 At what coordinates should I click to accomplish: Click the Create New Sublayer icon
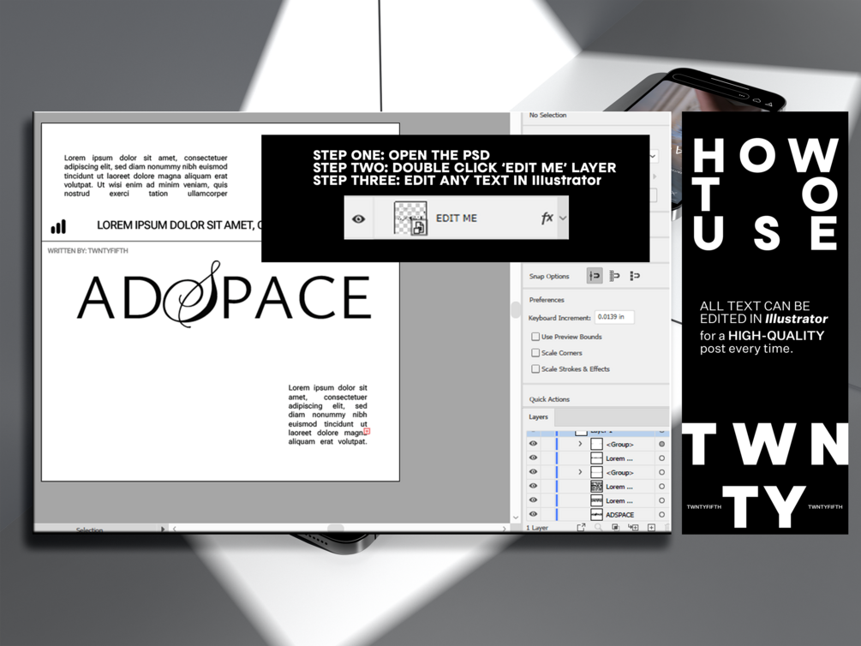pos(633,528)
